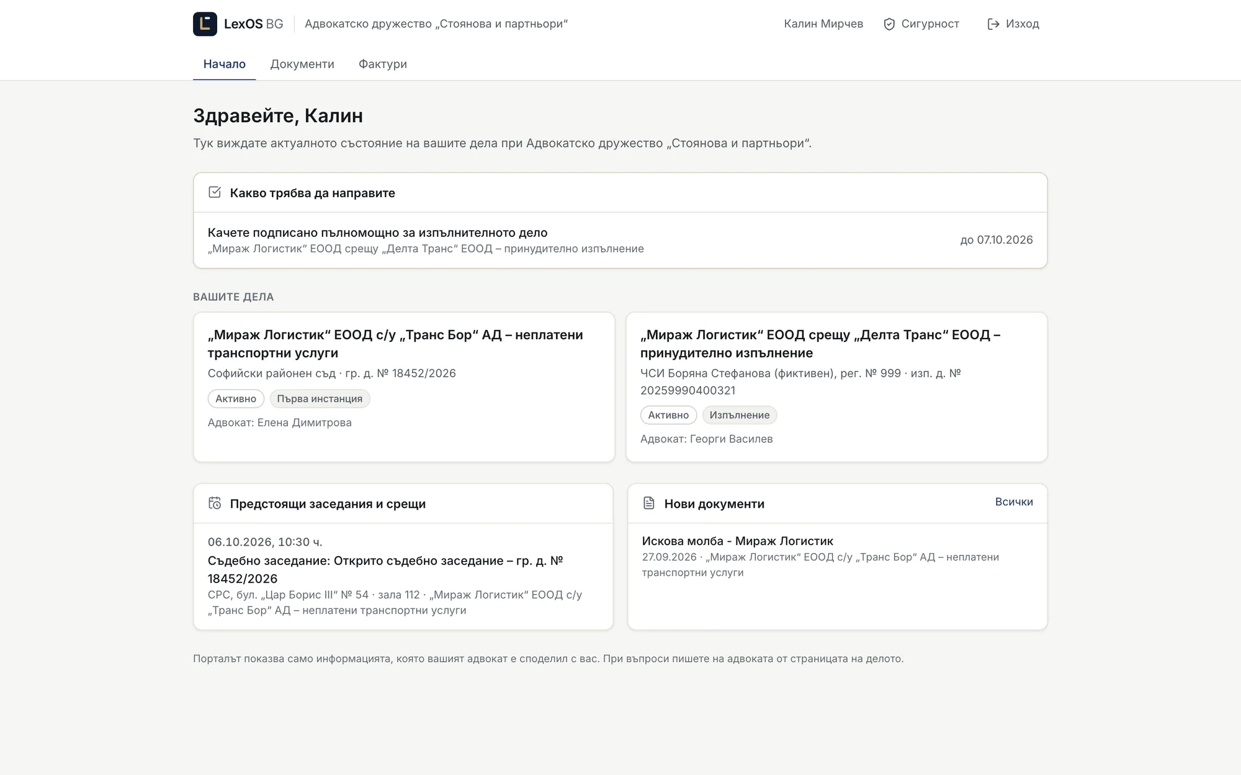Click the Активно badge on the Транс Бор case
Screen dimensions: 1241x775
tap(236, 399)
